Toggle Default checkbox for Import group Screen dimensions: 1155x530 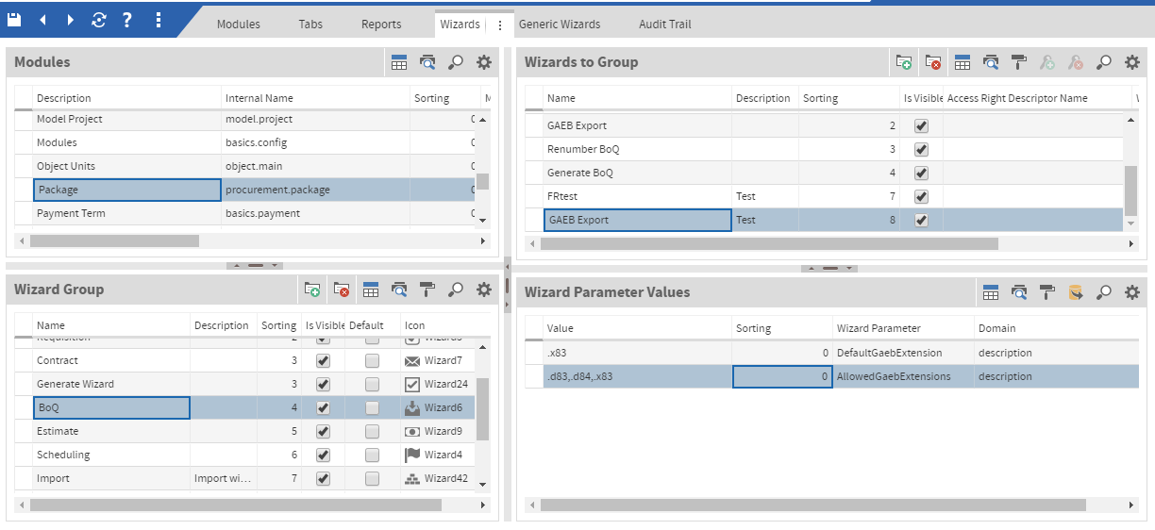(373, 478)
